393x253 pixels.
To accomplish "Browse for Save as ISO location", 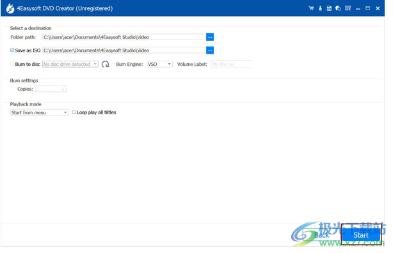I will 210,50.
